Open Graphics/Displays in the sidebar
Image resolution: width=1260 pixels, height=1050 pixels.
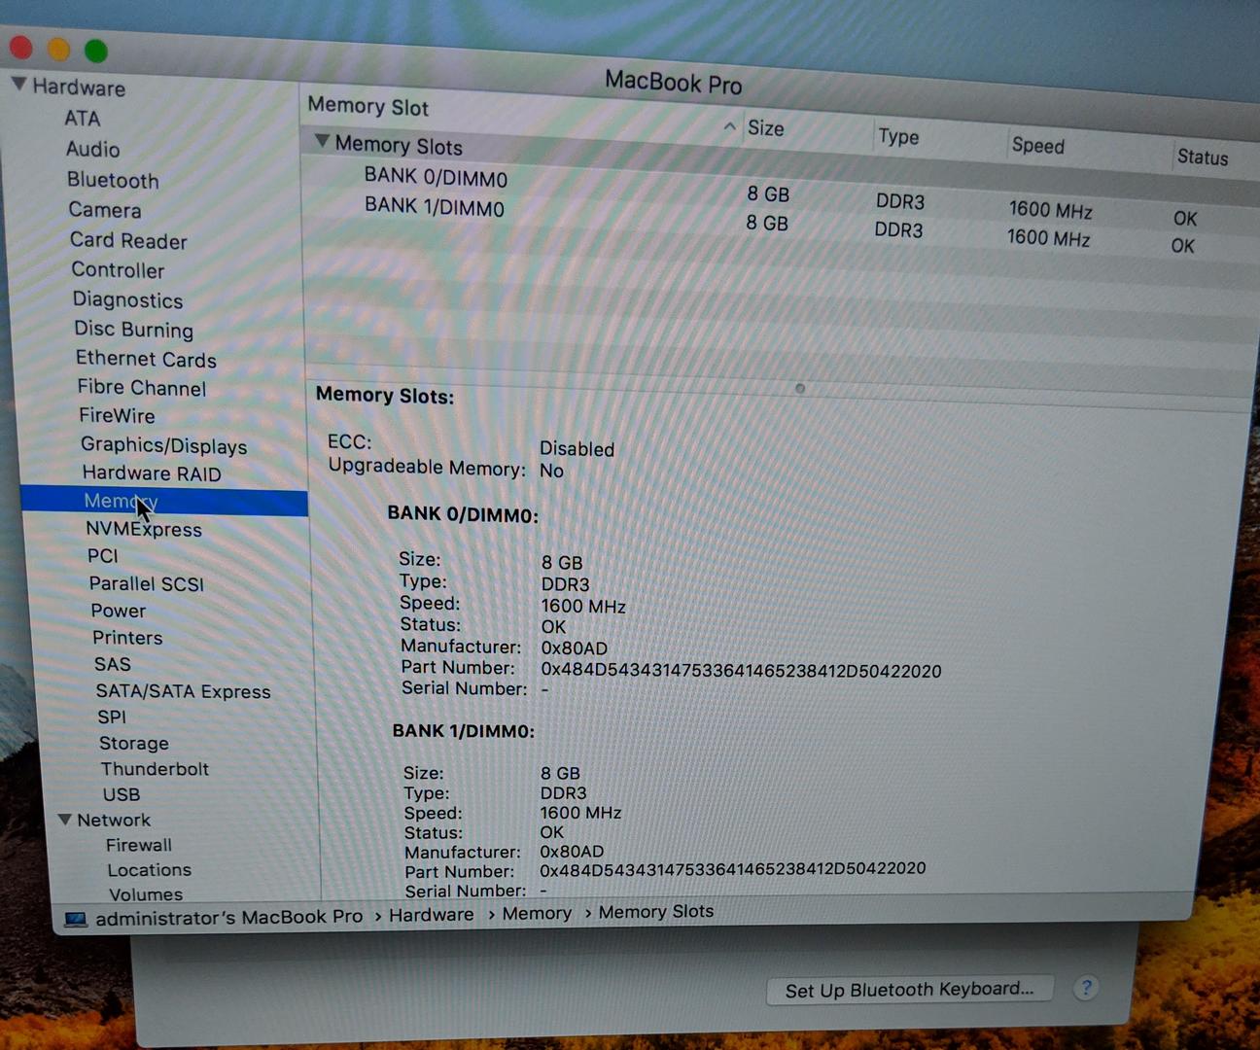163,445
